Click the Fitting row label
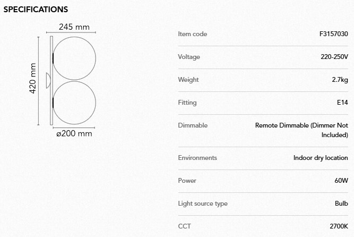Image resolution: width=354 pixels, height=237 pixels. (x=187, y=103)
